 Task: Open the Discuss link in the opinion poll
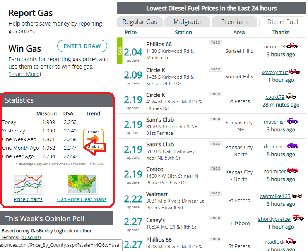click(31, 237)
